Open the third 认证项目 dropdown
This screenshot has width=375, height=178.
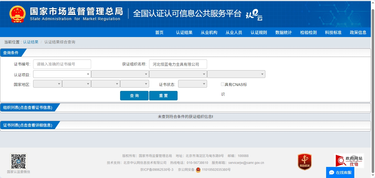pos(178,74)
